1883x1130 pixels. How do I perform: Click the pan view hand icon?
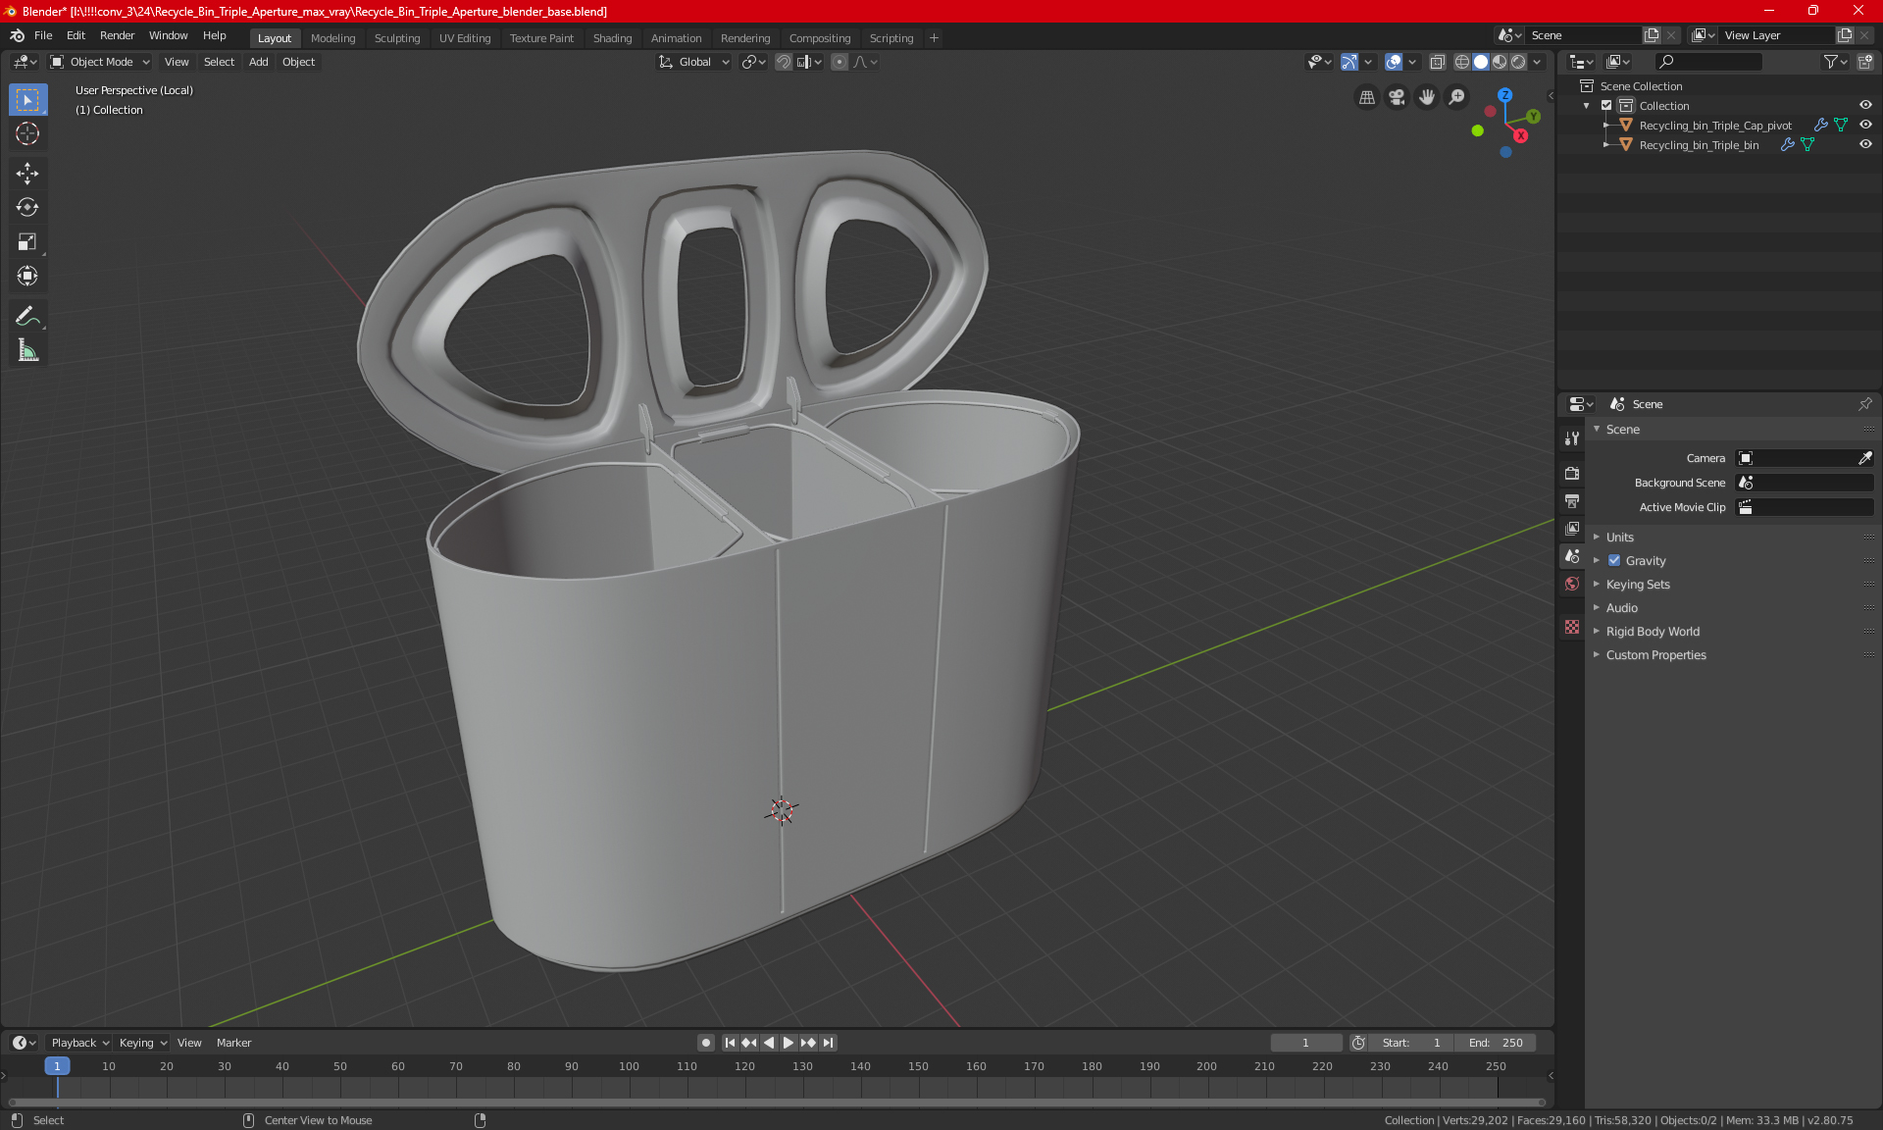point(1427,97)
